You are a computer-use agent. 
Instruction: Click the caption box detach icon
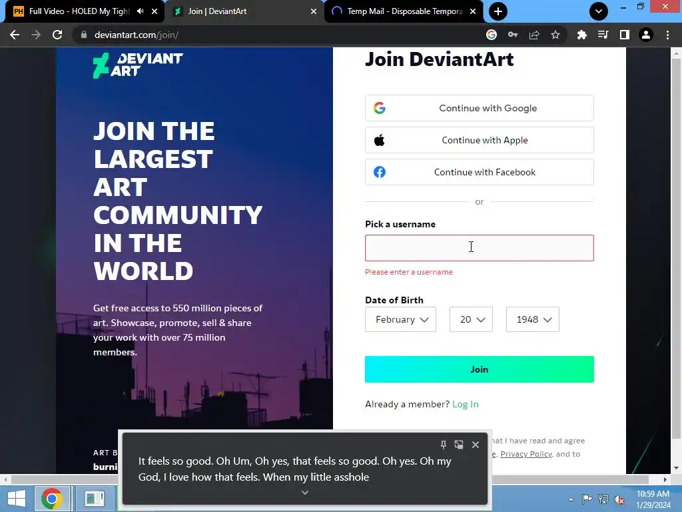tap(459, 445)
